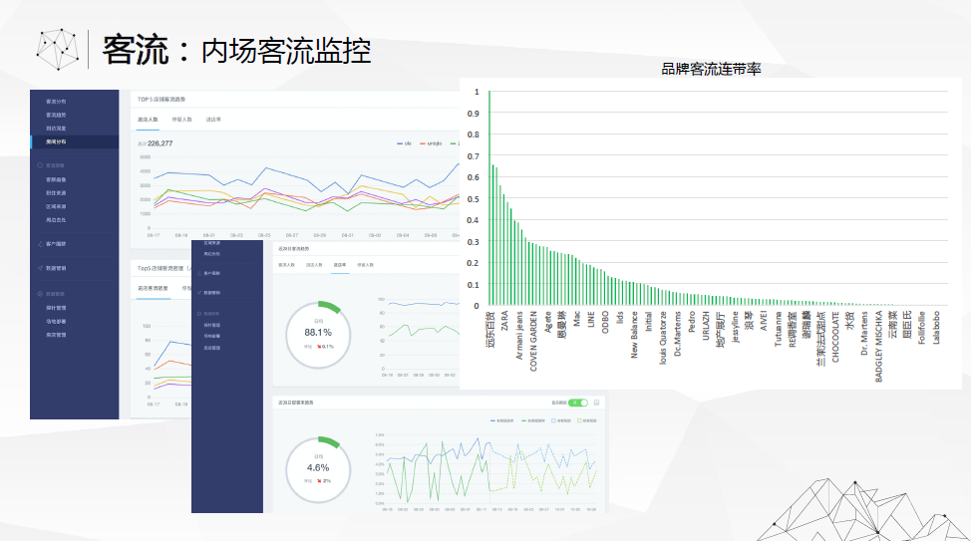Click the New Balance axis label
Image resolution: width=971 pixels, height=541 pixels.
pyautogui.click(x=634, y=334)
